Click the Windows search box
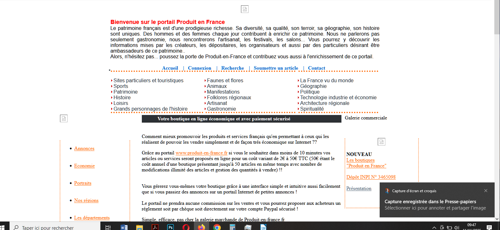This screenshot has height=230, width=500. click(x=55, y=227)
